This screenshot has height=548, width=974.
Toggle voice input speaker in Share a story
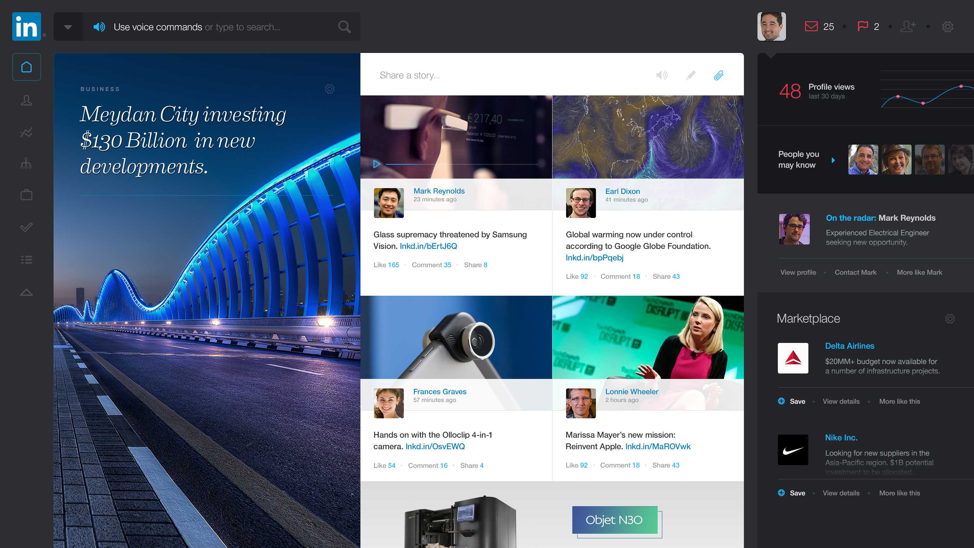pos(662,75)
